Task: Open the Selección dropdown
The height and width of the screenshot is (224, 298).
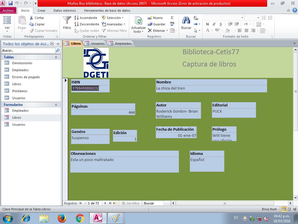Action: [113, 18]
